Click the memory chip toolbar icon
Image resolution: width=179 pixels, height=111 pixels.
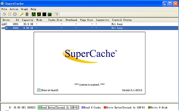(27, 14)
